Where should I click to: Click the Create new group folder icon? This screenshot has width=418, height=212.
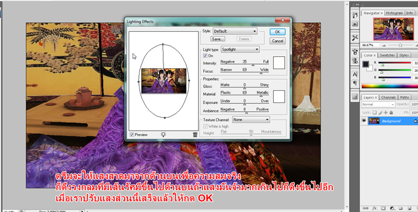pos(400,208)
